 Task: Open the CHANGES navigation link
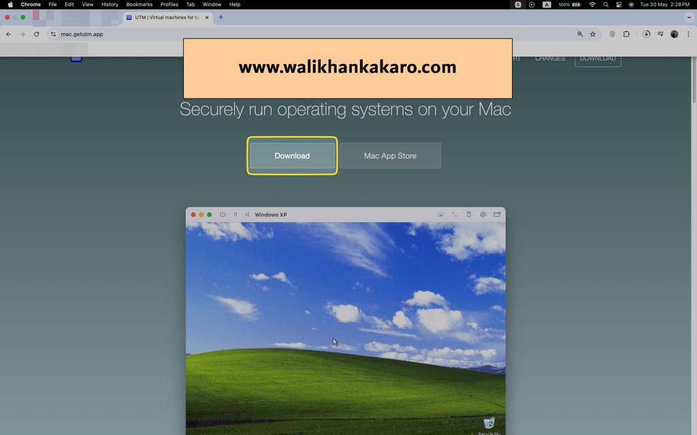(550, 58)
